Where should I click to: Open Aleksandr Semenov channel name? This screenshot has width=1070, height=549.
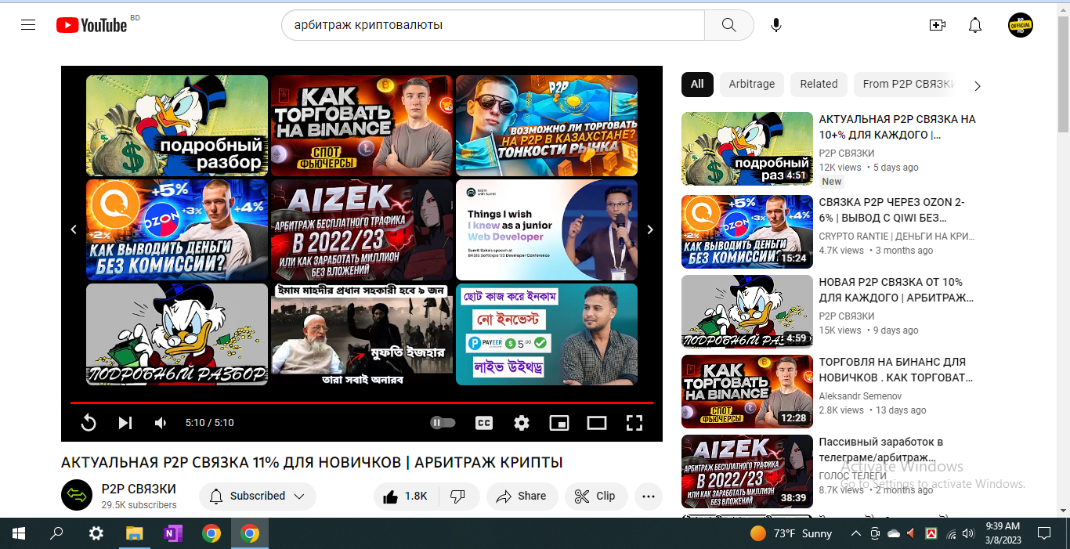tap(860, 395)
